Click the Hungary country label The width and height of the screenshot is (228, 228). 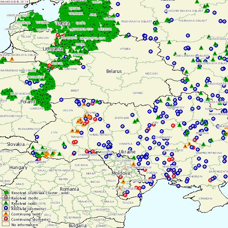[x=18, y=168]
